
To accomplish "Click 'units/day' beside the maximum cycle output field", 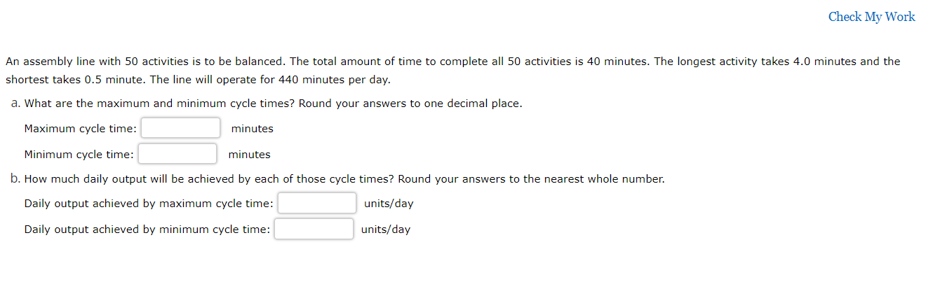I will [389, 204].
